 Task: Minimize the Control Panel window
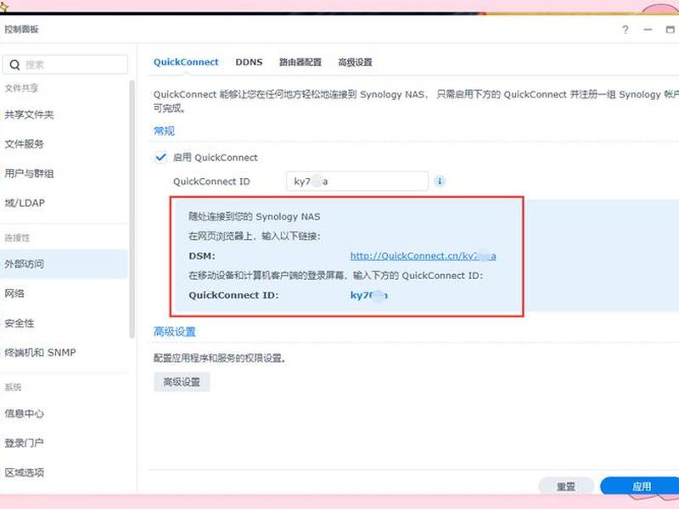pos(648,30)
